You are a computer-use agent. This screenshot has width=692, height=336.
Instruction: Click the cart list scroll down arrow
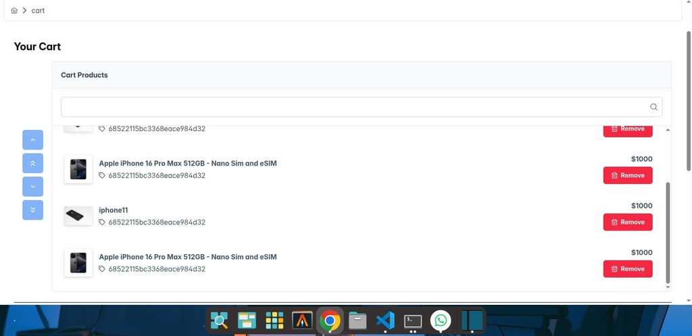point(668,287)
